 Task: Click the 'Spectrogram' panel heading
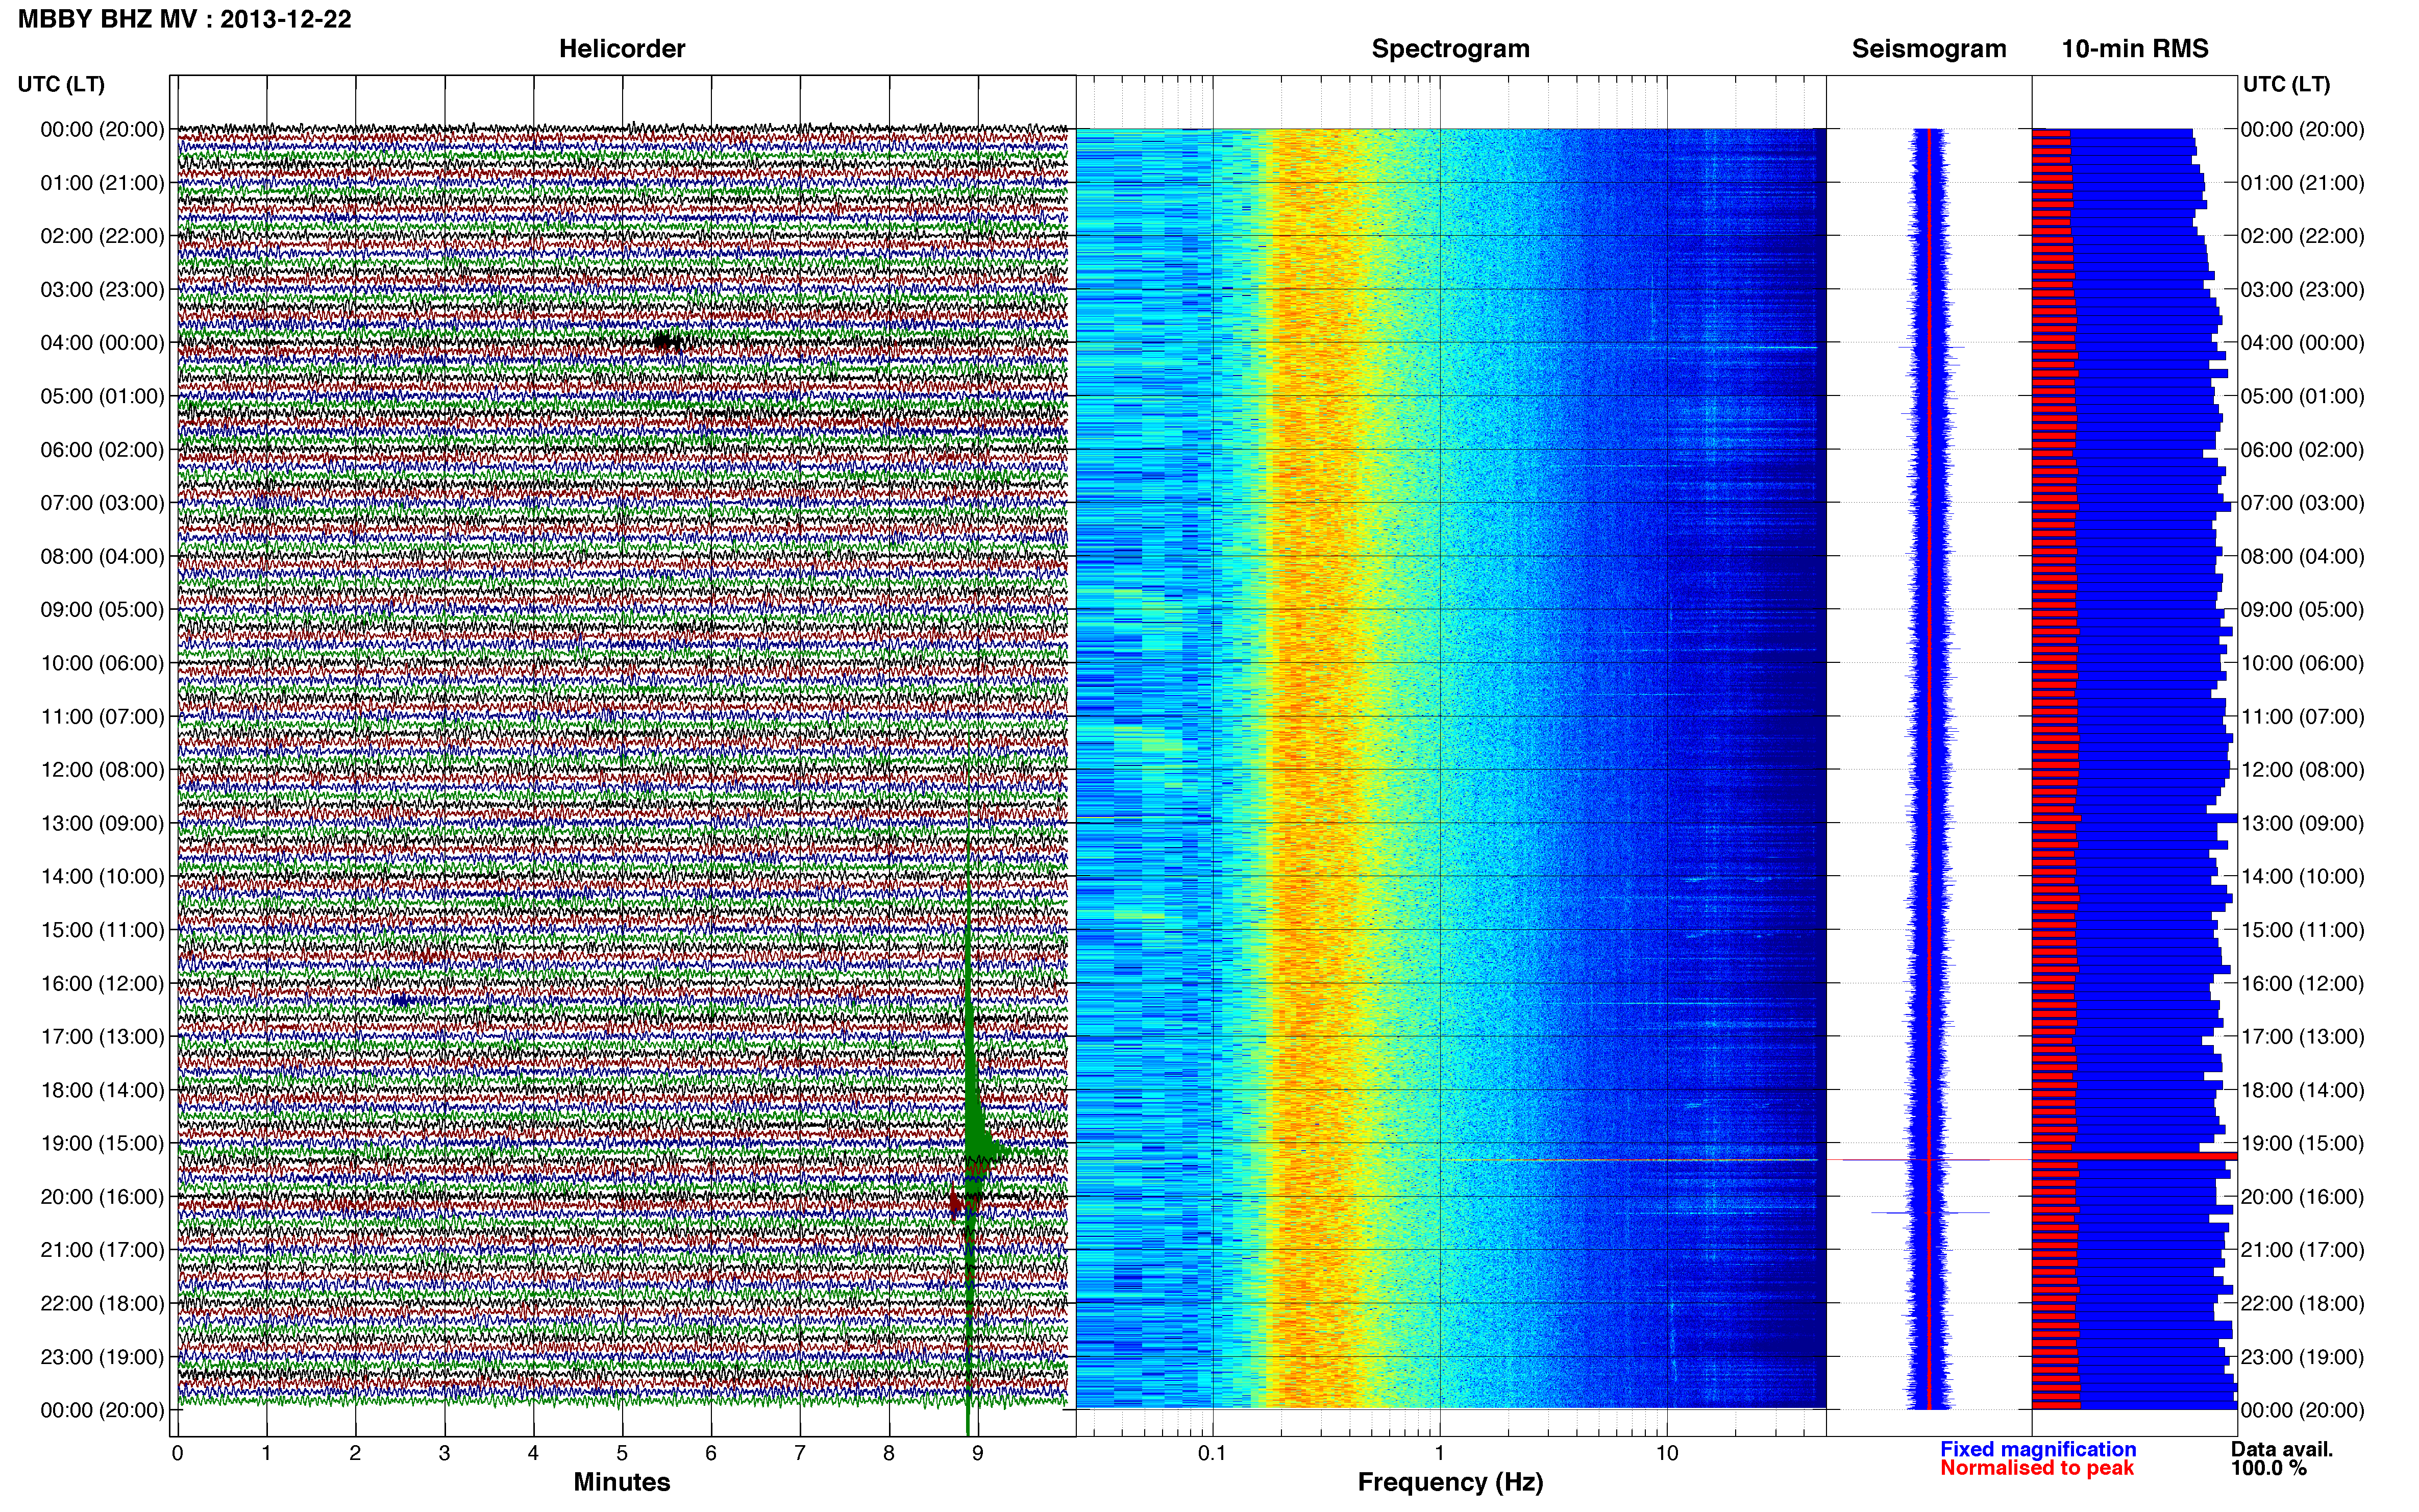click(1450, 49)
